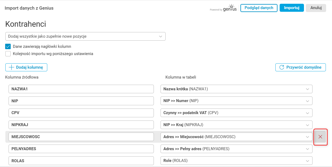Click the CPV source column field

pos(81,113)
